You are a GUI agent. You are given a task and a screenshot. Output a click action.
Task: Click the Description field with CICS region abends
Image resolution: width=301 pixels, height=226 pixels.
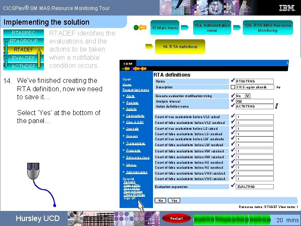tap(255, 87)
